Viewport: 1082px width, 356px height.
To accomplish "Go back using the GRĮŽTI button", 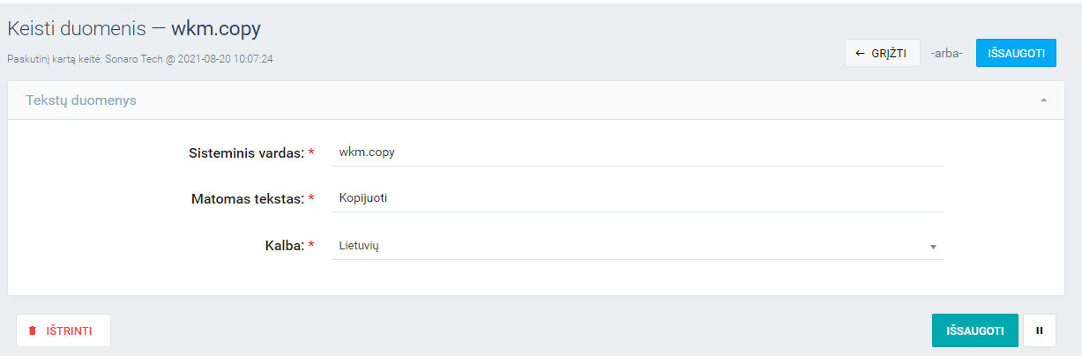I will tap(882, 53).
